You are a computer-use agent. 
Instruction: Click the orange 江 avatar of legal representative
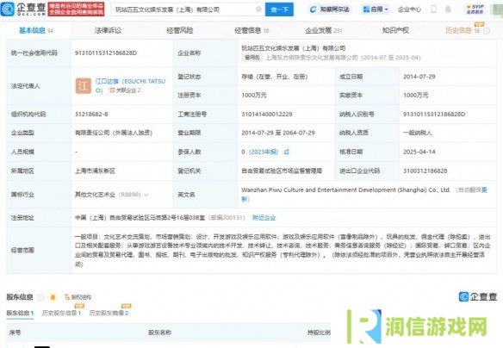(x=83, y=85)
